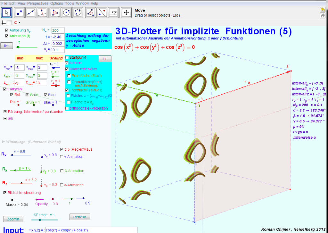Enable the orthogonale-Projektion checkbox

point(67,108)
